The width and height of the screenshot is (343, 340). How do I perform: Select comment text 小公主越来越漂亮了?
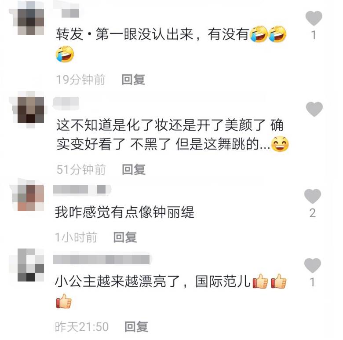(x=117, y=282)
